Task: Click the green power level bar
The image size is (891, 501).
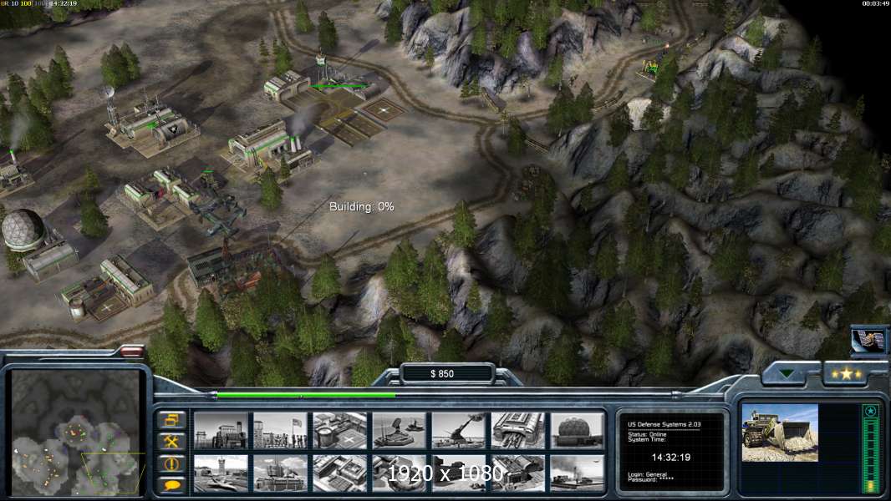Action: coord(306,395)
